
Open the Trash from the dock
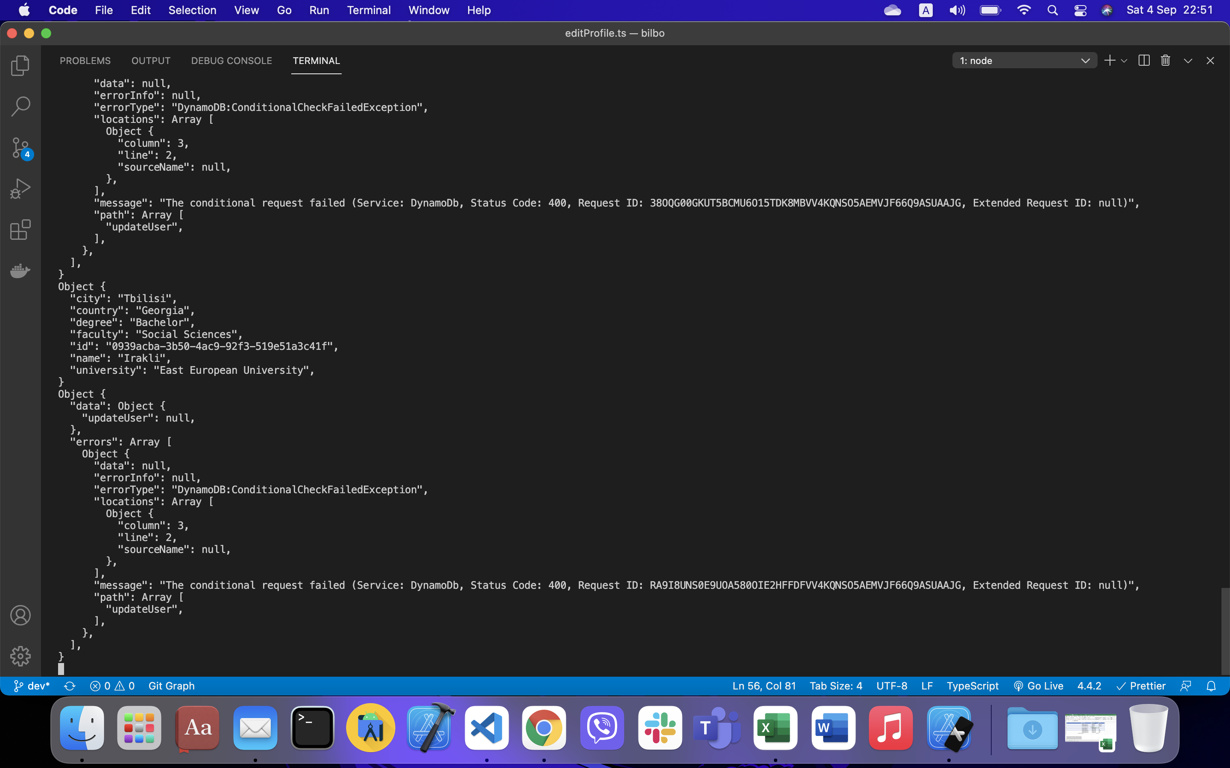coord(1149,728)
